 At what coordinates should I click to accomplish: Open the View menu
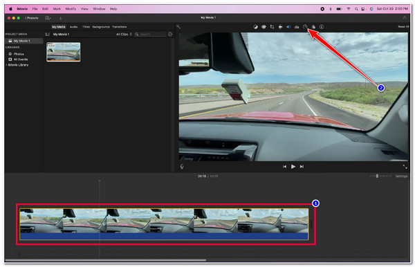pyautogui.click(x=84, y=9)
